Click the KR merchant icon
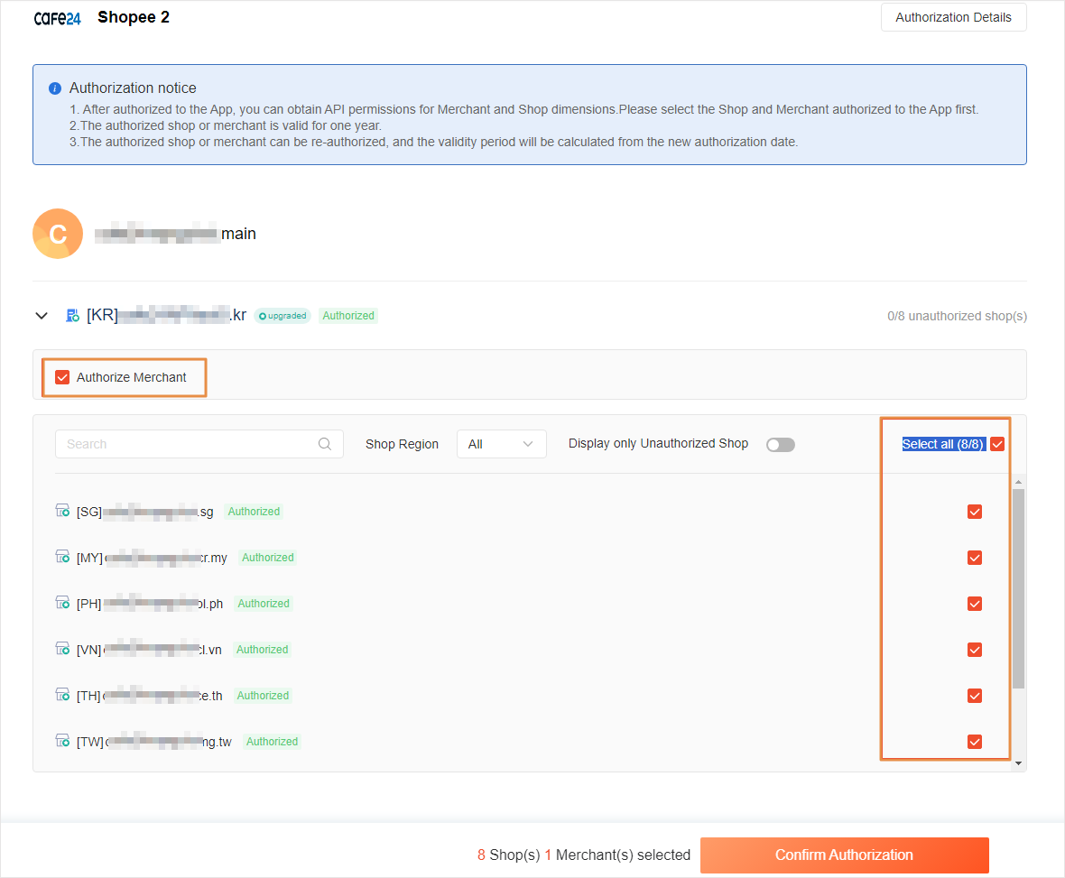The image size is (1065, 878). pyautogui.click(x=73, y=315)
